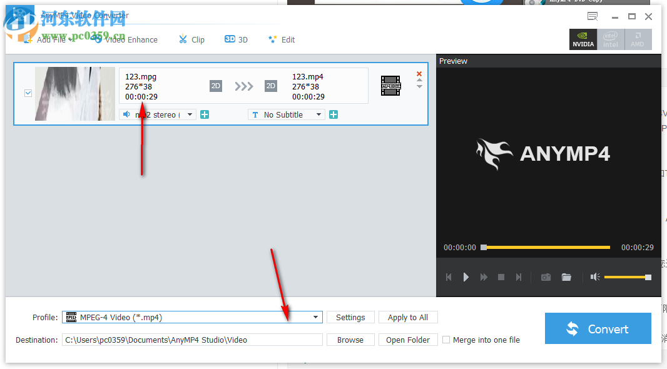Screen dimensions: 667x369
Task: Click the Destination path field
Action: pyautogui.click(x=192, y=340)
